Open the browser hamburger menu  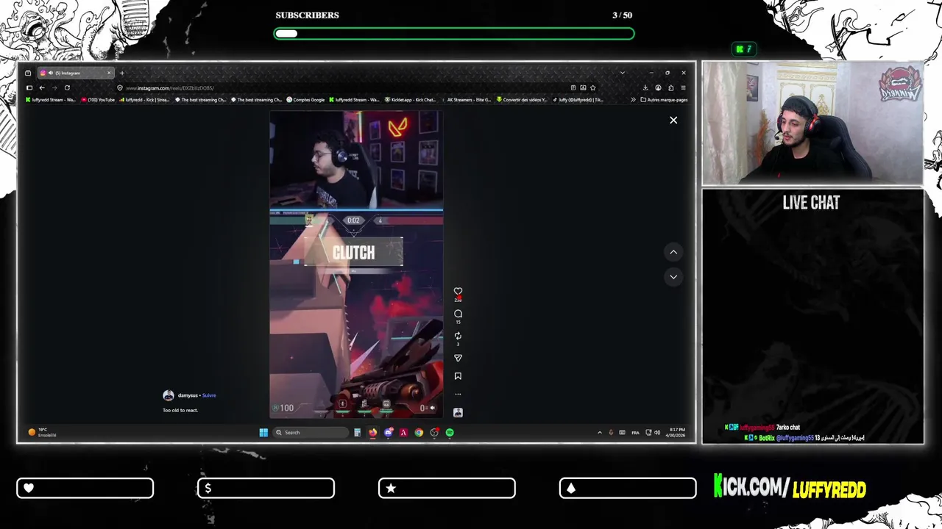683,87
